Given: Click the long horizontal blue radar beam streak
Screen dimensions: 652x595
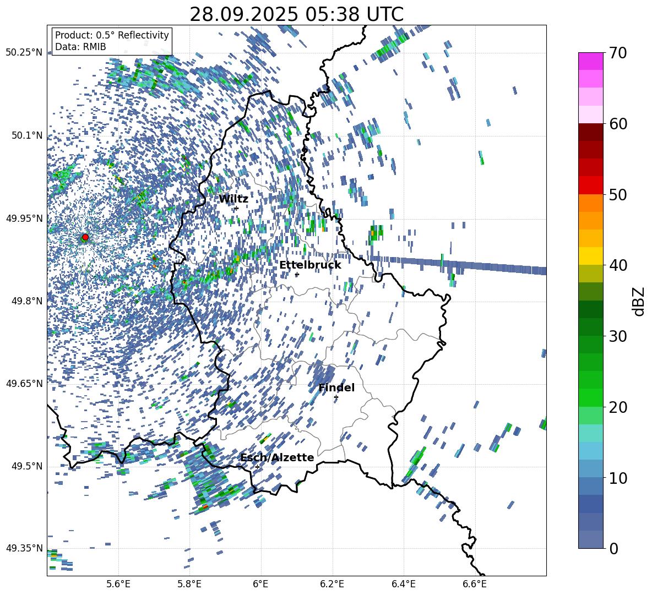Looking at the screenshot, I should tap(458, 264).
